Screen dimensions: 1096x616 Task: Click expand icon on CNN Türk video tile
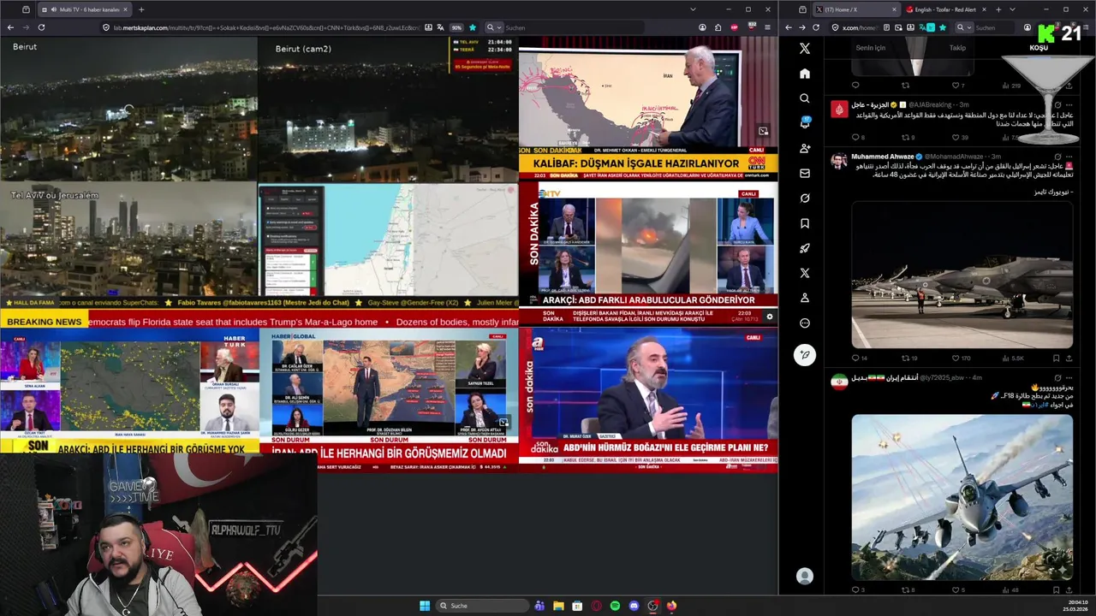point(763,131)
